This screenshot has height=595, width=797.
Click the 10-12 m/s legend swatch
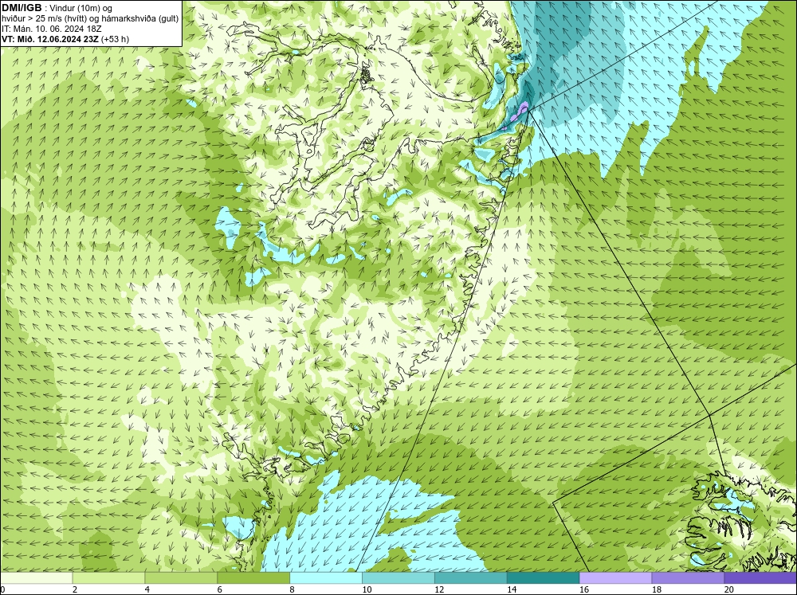tap(398, 578)
